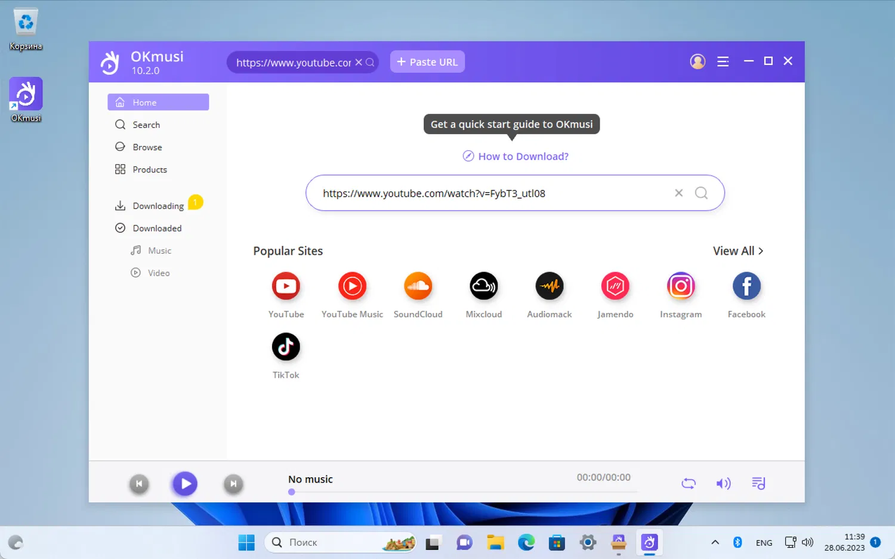Select Music under Downloaded
895x559 pixels.
pos(158,251)
